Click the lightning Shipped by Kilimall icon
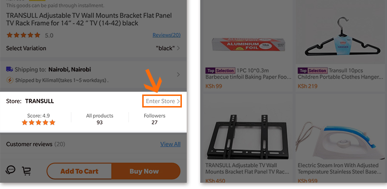Viewport: 387px width, 189px height. pyautogui.click(x=10, y=80)
